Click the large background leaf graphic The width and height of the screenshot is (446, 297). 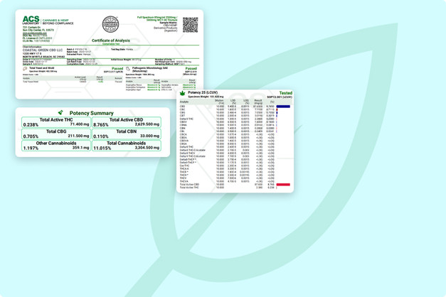[262, 159]
